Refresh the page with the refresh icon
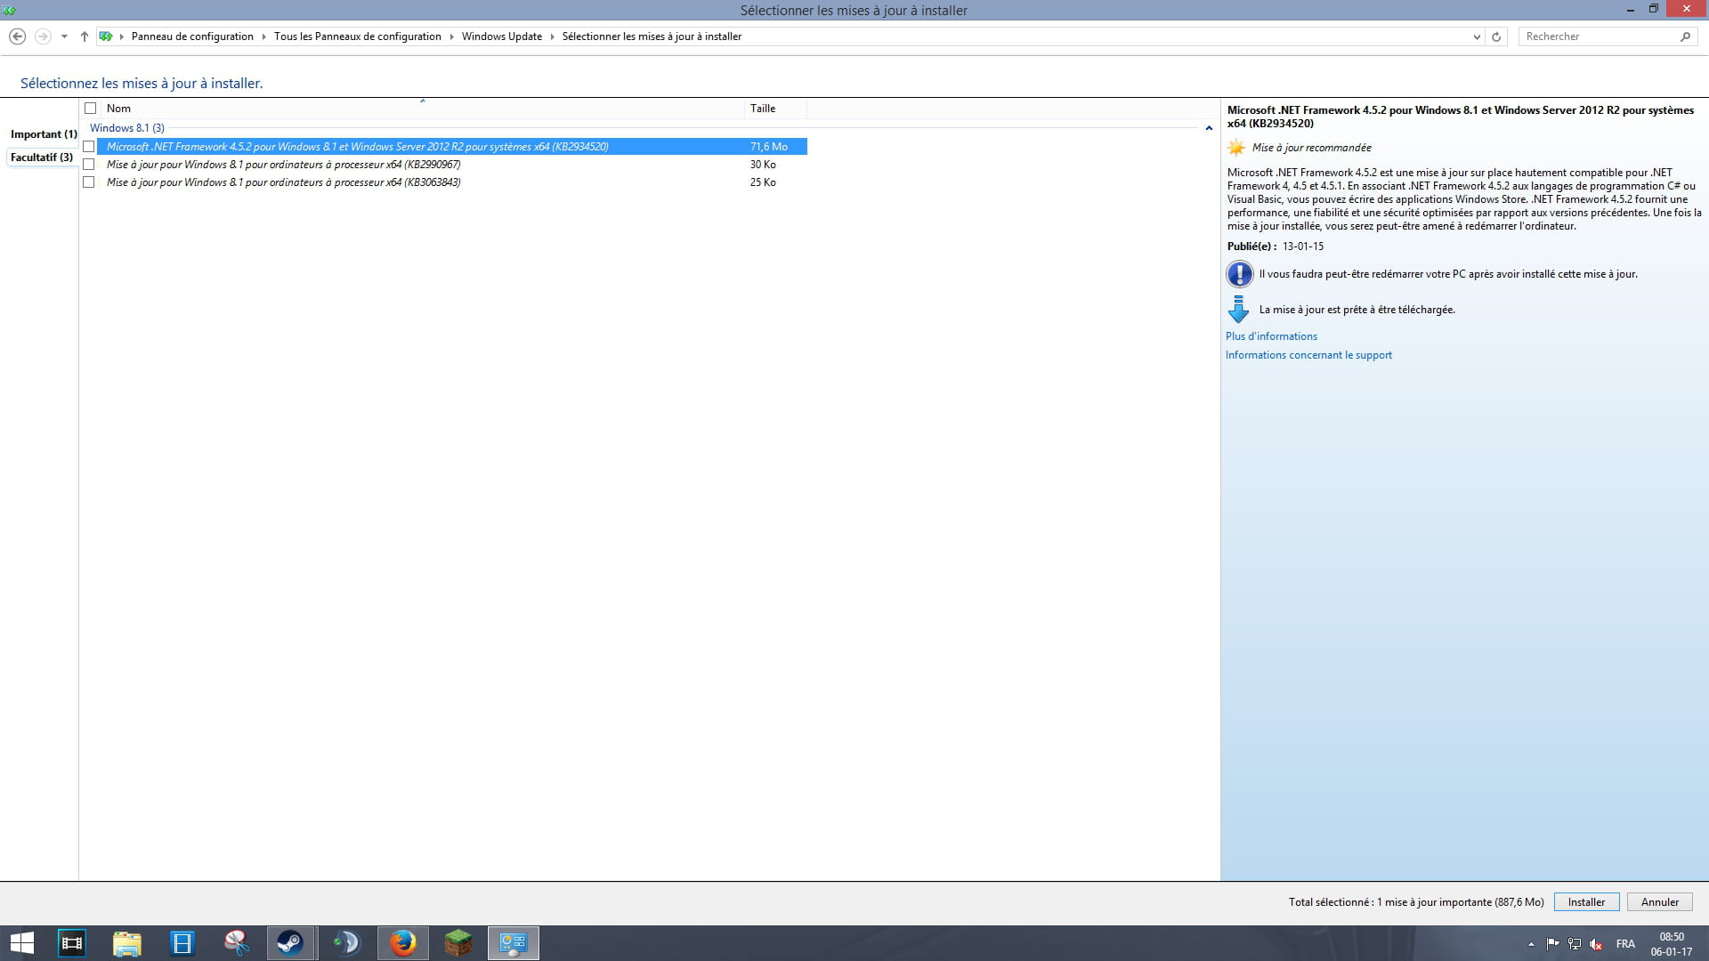1709x961 pixels. point(1496,36)
